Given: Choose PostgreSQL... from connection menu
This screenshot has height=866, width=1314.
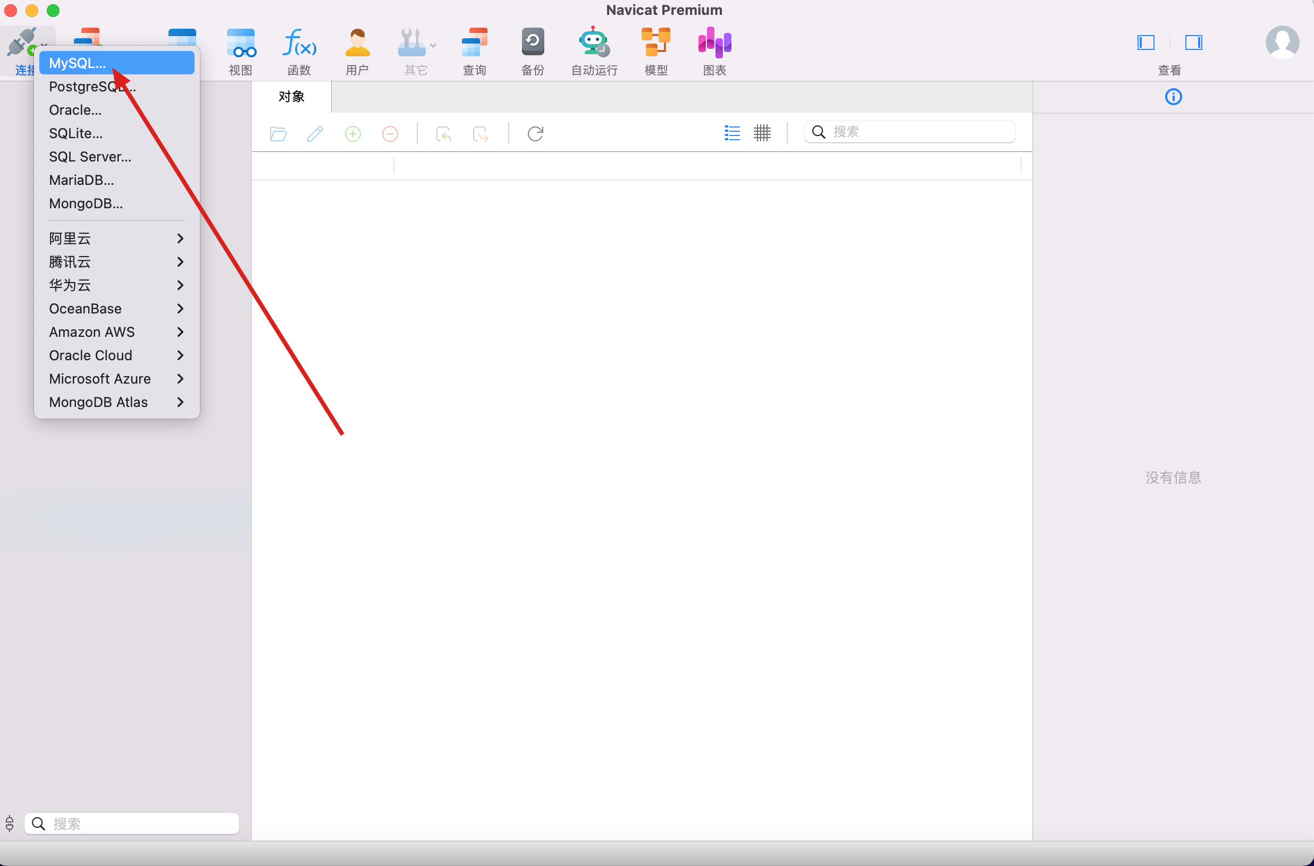Looking at the screenshot, I should click(x=116, y=87).
